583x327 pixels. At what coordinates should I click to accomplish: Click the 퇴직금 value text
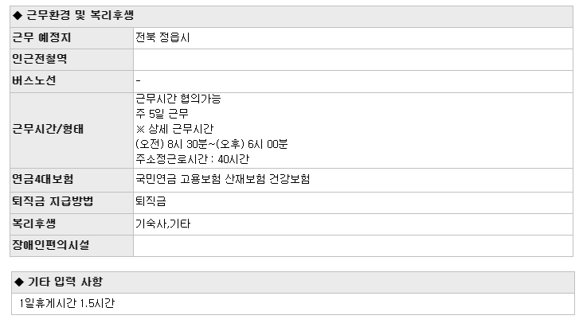pos(151,201)
